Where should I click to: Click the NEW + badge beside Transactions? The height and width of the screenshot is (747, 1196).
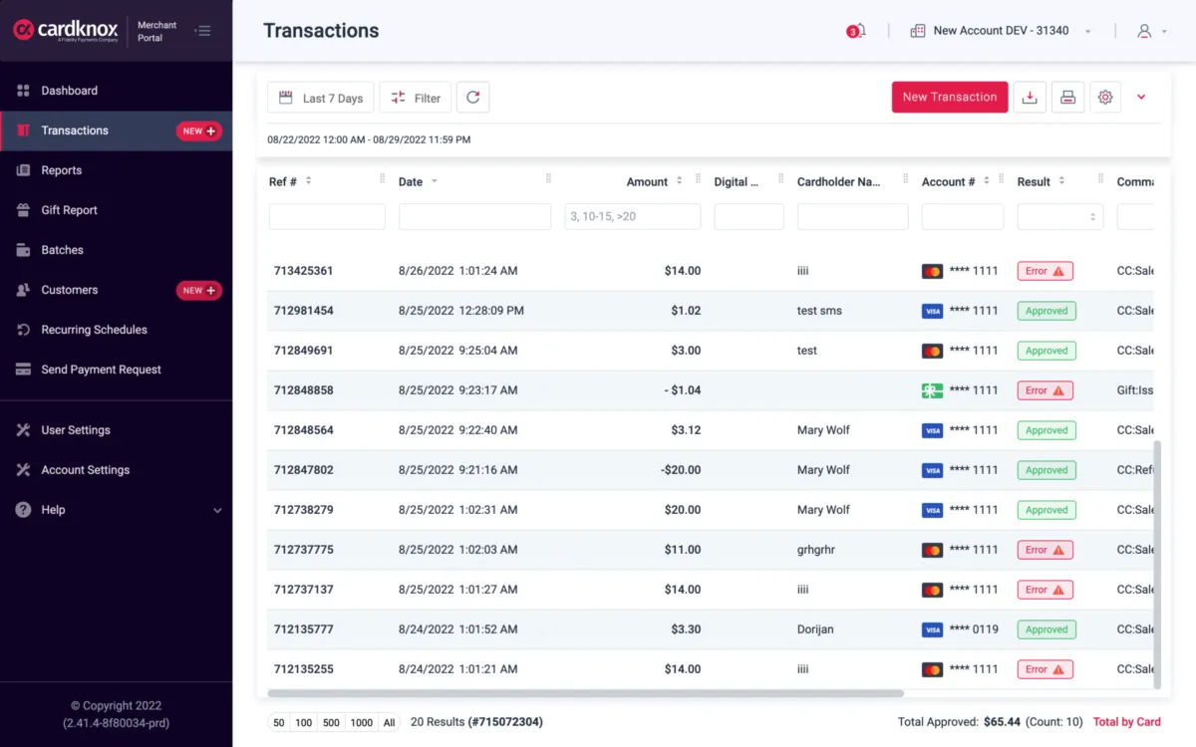coord(199,130)
